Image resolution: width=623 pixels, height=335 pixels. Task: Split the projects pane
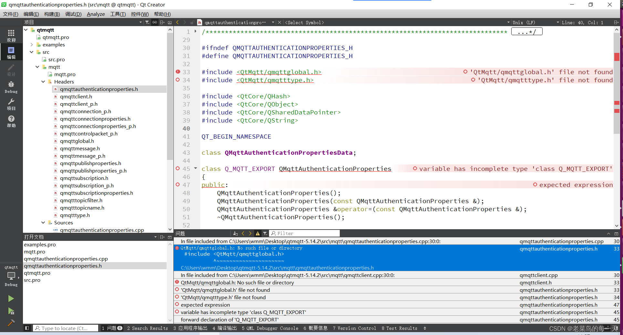click(x=162, y=22)
